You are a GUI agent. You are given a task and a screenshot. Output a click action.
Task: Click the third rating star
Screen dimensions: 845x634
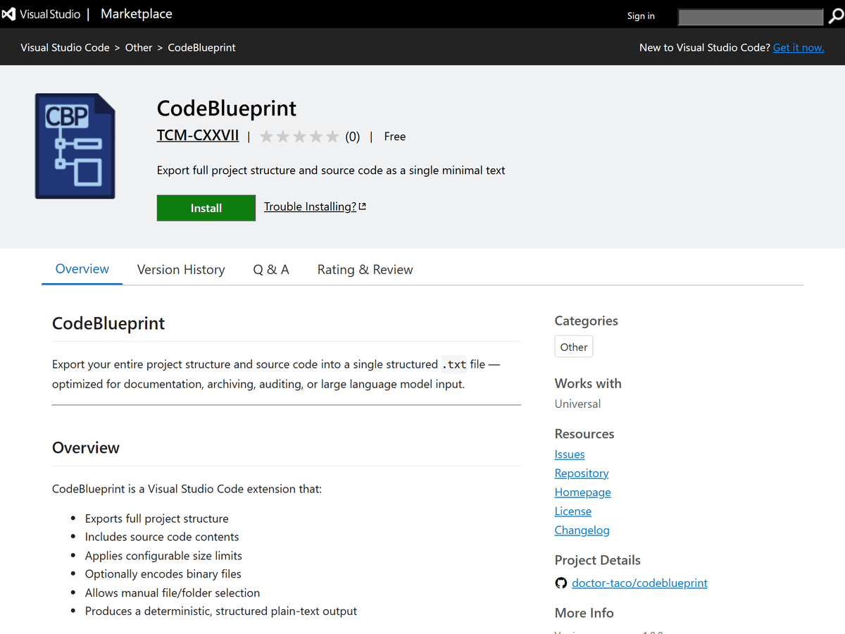pos(299,136)
